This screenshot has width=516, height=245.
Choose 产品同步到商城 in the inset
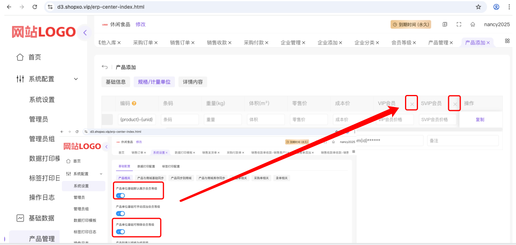[x=181, y=178]
